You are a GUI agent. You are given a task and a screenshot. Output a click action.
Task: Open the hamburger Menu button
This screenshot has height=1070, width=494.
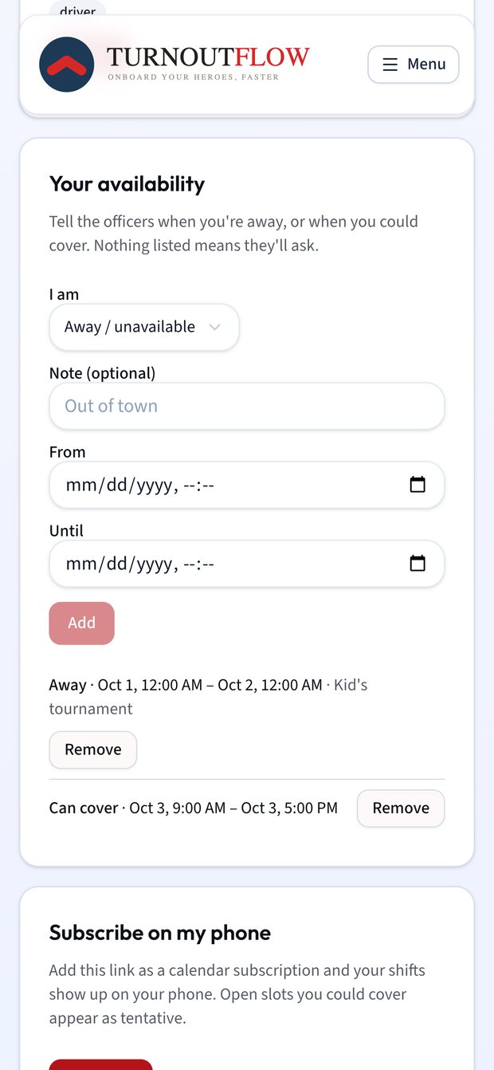[x=413, y=65]
